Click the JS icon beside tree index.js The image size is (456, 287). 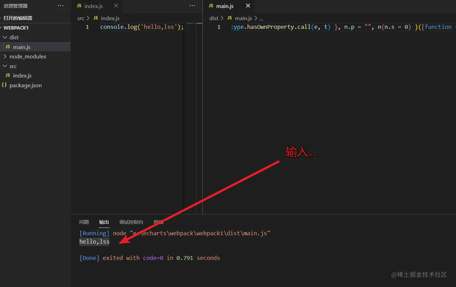(x=8, y=75)
